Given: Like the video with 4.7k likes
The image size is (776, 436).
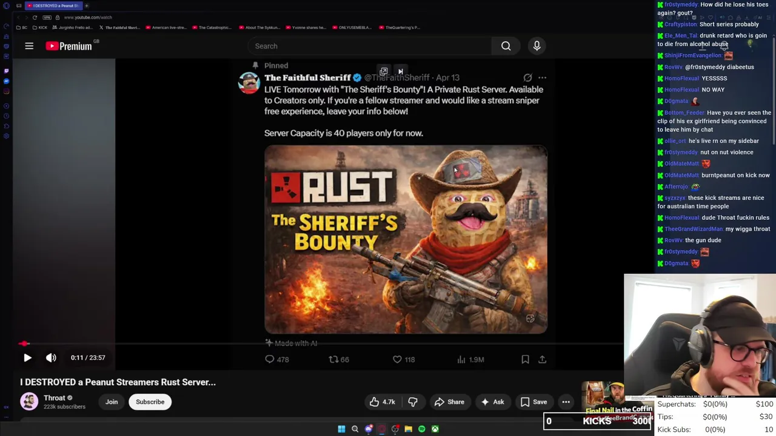Looking at the screenshot, I should click(x=382, y=402).
